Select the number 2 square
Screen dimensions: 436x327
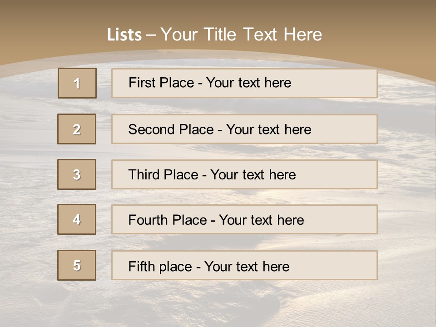(77, 129)
